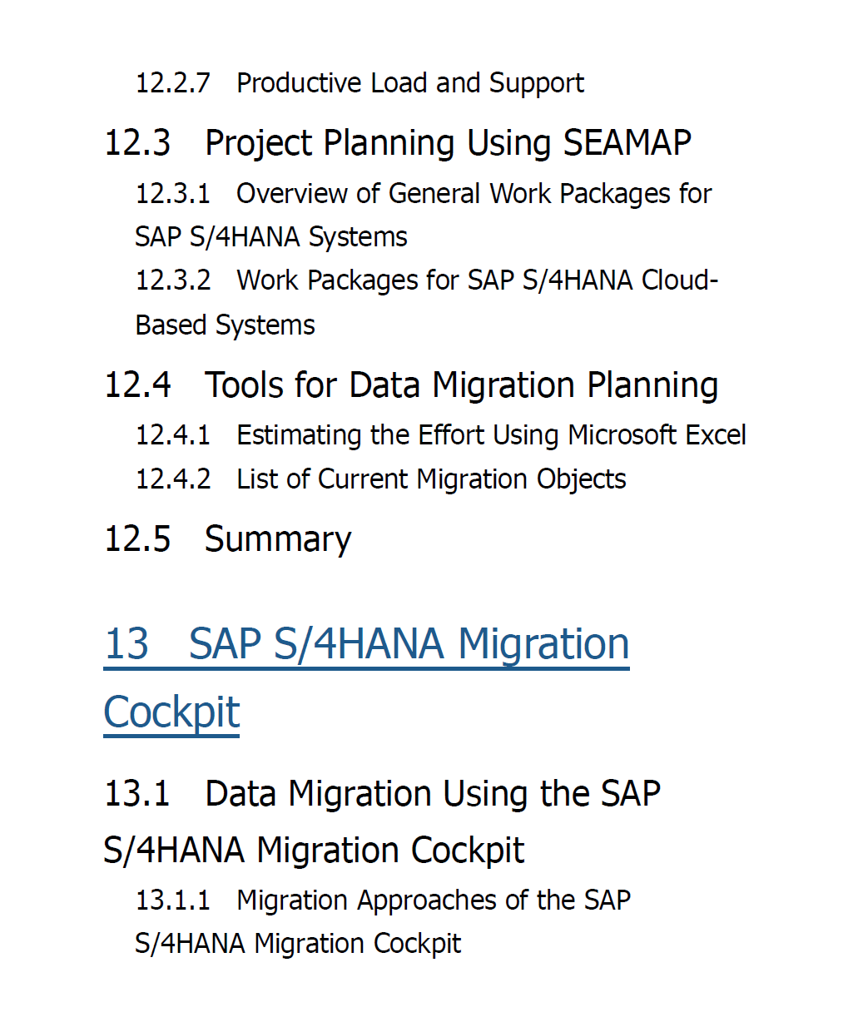The width and height of the screenshot is (848, 1022).
Task: Click the subsection number 12.2.7
Action: tap(173, 83)
